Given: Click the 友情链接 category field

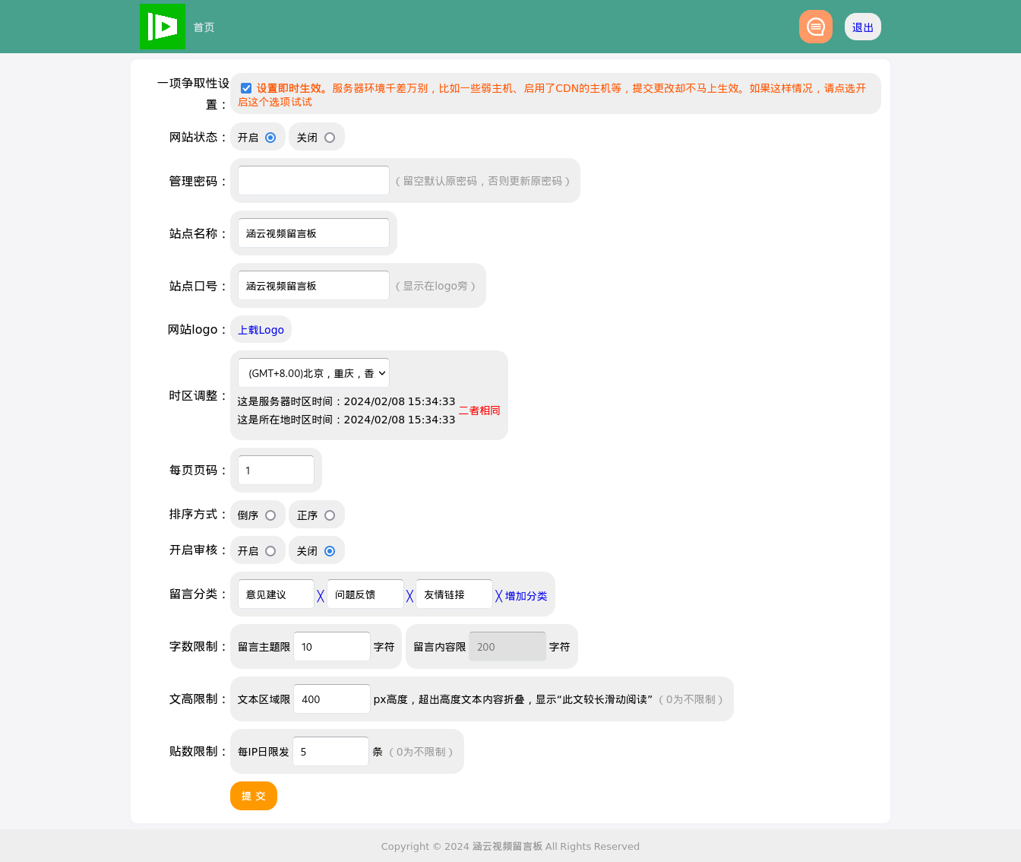Looking at the screenshot, I should [454, 594].
